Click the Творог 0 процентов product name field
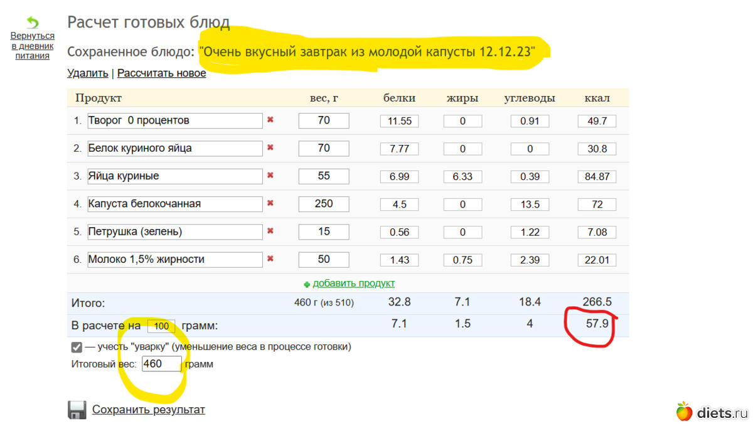The width and height of the screenshot is (753, 426). (174, 120)
